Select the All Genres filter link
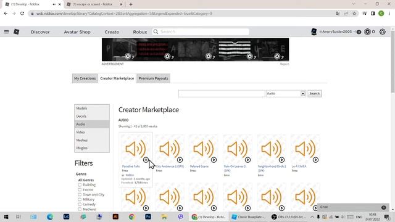 tap(86, 180)
